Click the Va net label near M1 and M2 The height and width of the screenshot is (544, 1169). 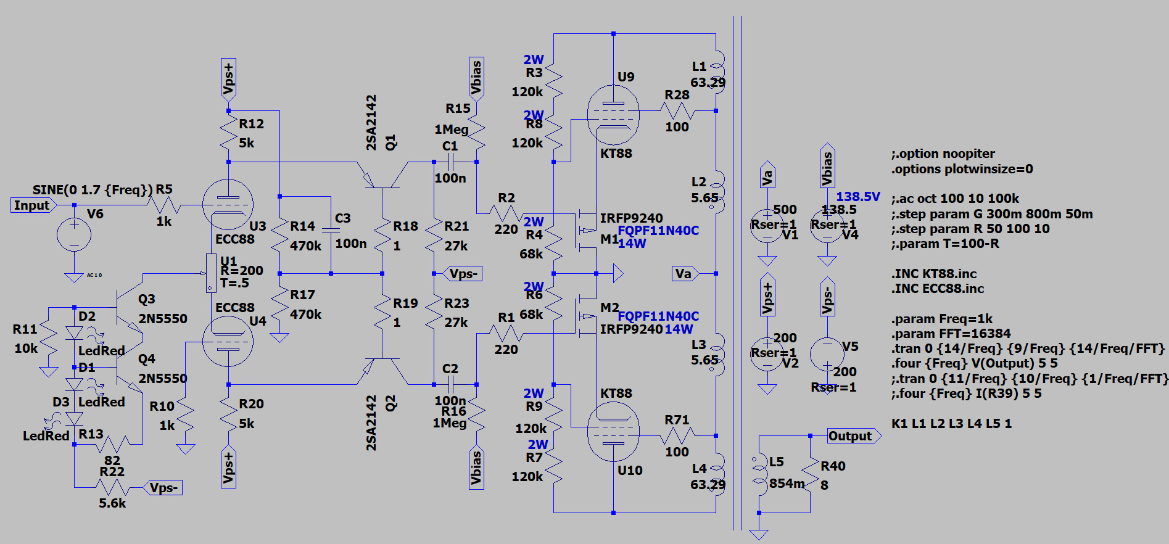pos(685,273)
